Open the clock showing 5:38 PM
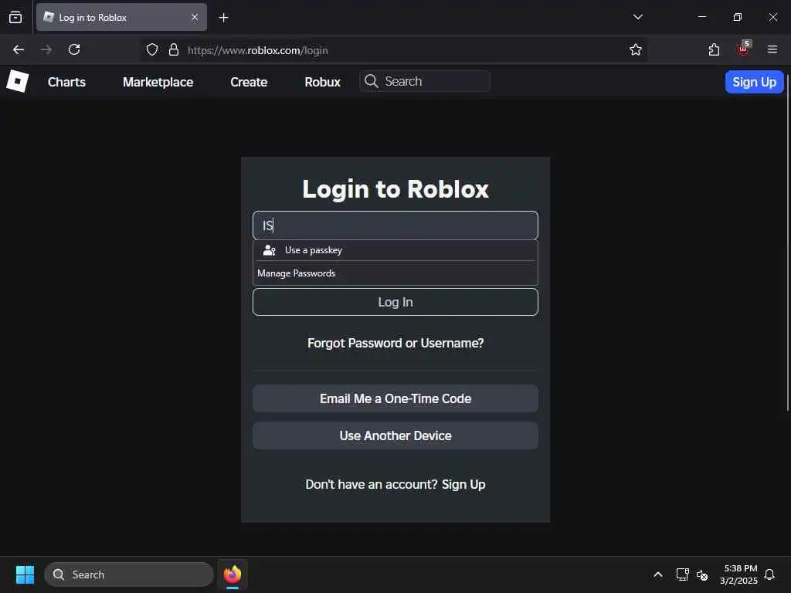This screenshot has height=593, width=791. coord(738,574)
